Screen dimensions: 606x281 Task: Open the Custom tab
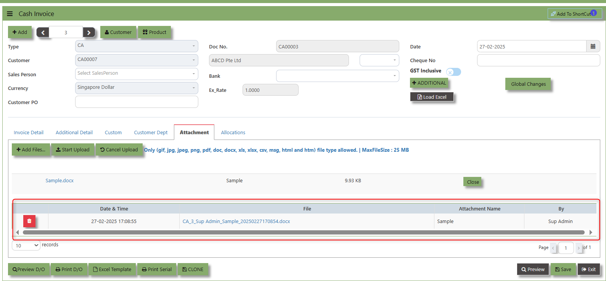[x=113, y=133]
